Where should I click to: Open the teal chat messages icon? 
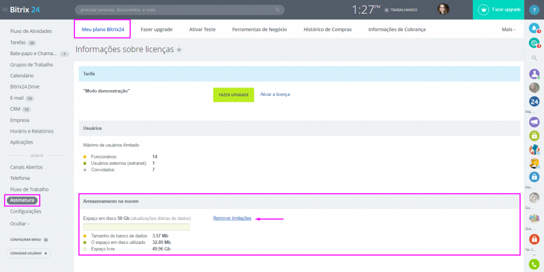[534, 42]
